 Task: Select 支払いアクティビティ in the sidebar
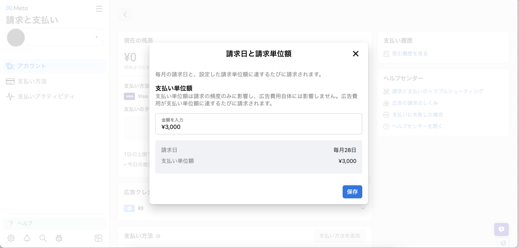[55, 96]
